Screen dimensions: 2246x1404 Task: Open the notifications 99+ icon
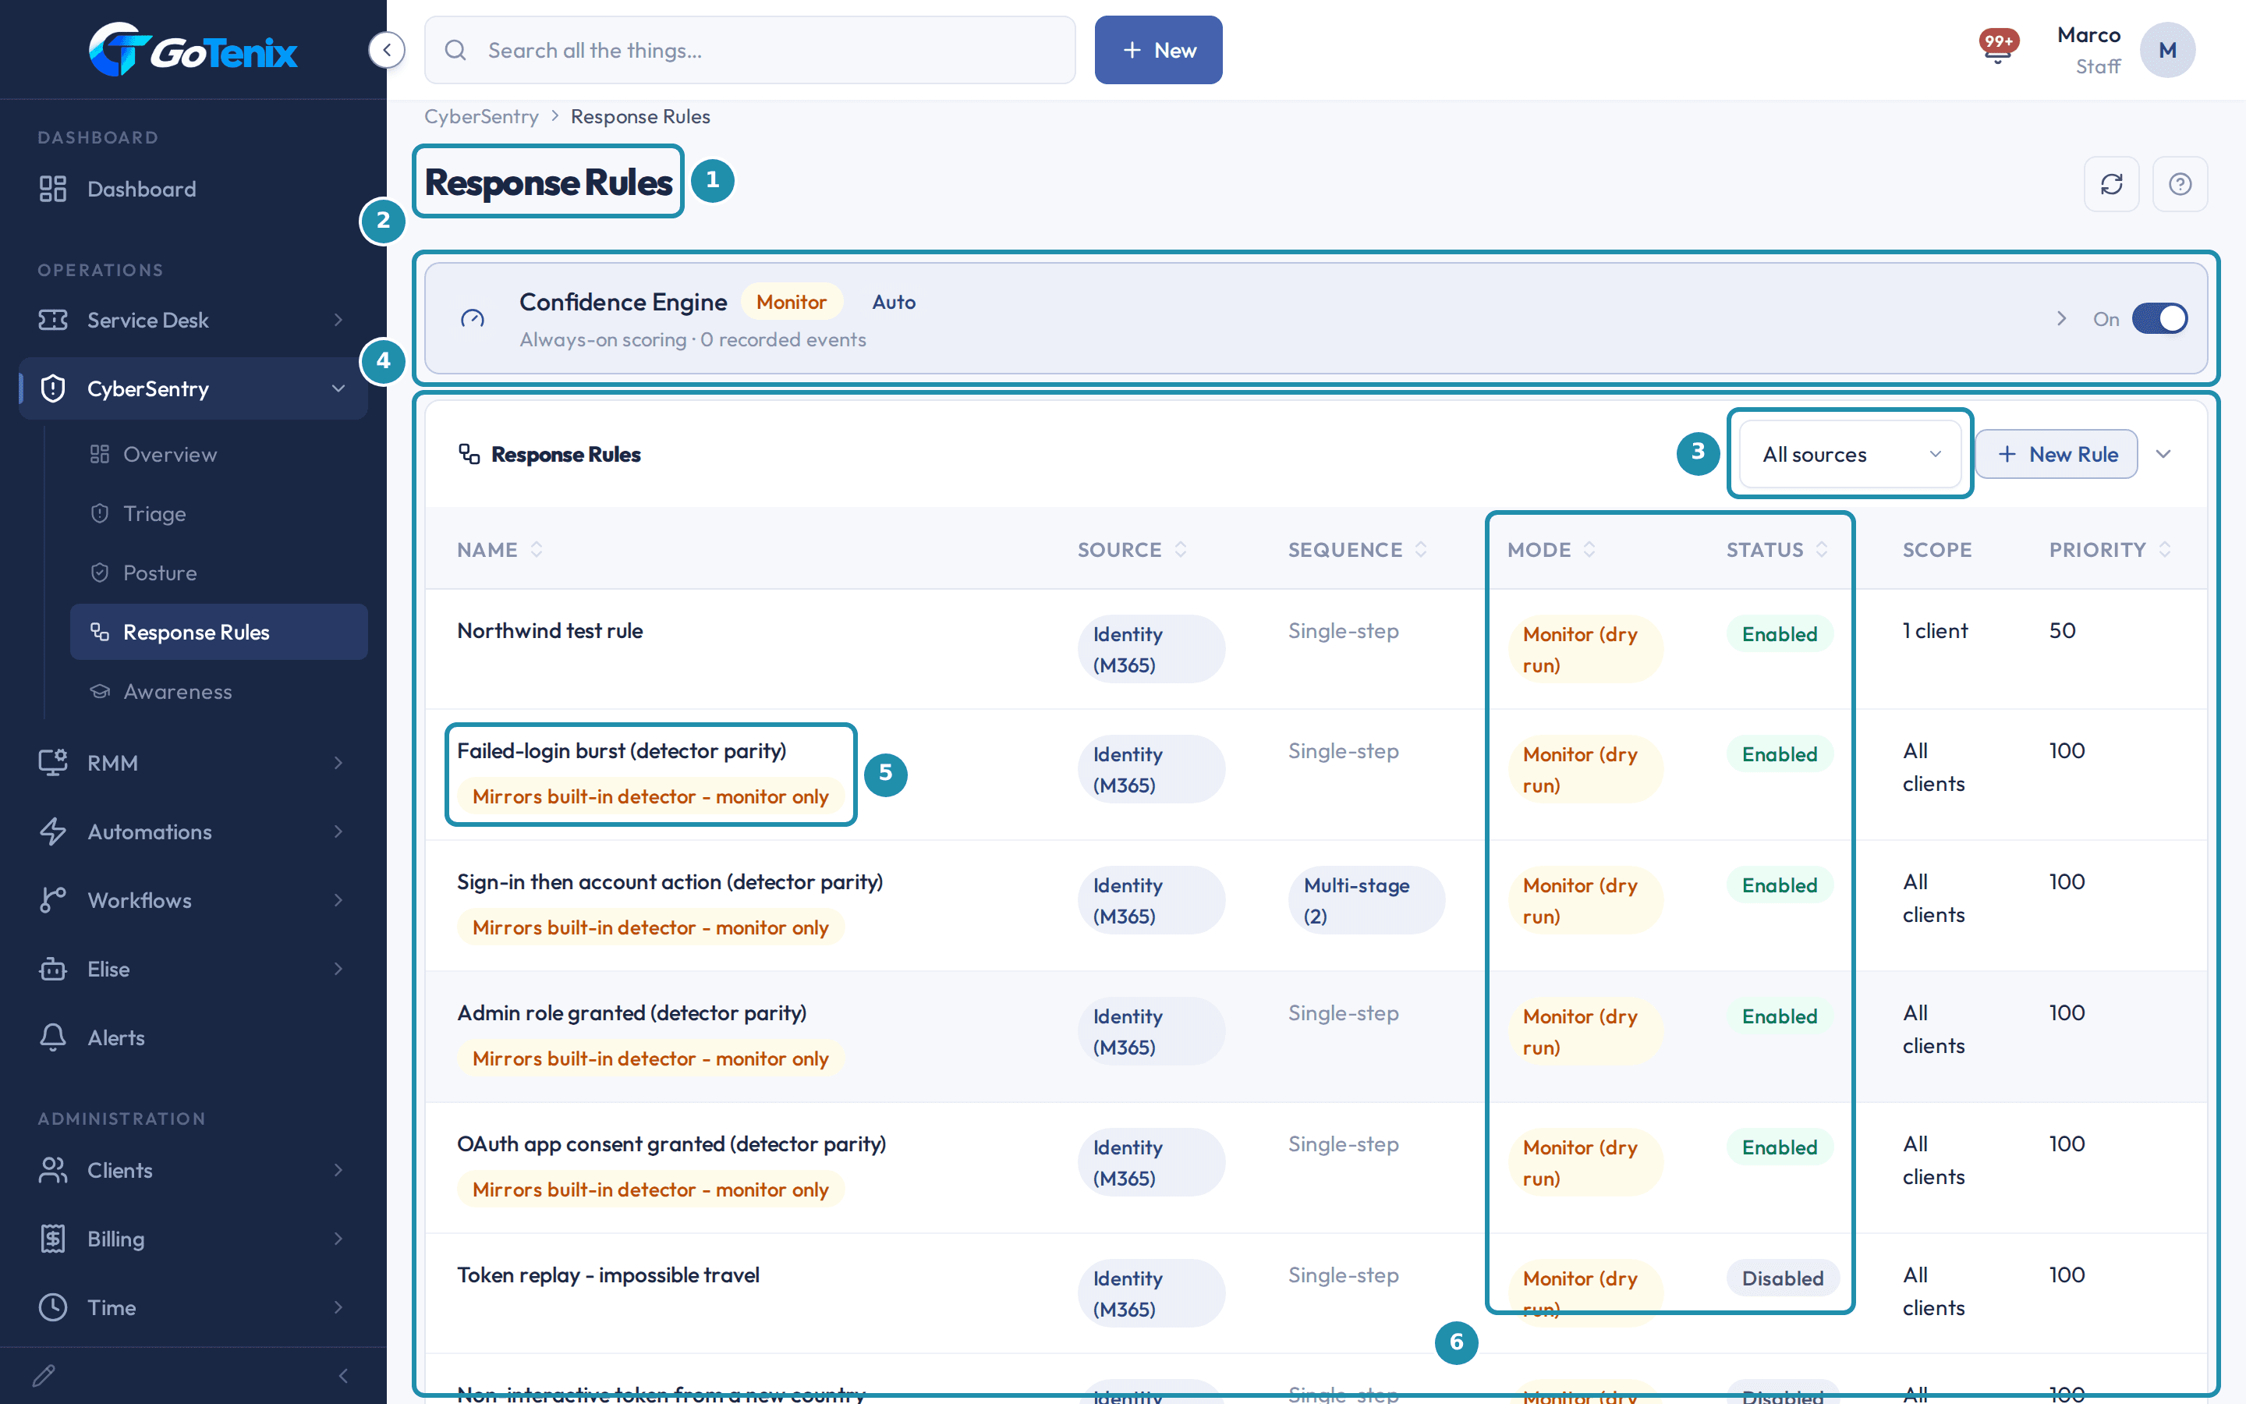coord(1998,47)
